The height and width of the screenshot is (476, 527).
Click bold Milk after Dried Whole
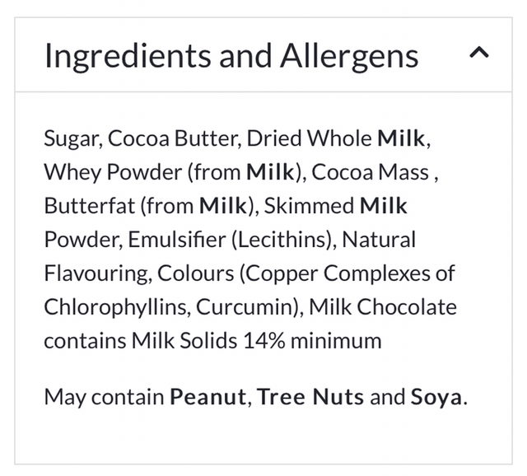pos(401,138)
